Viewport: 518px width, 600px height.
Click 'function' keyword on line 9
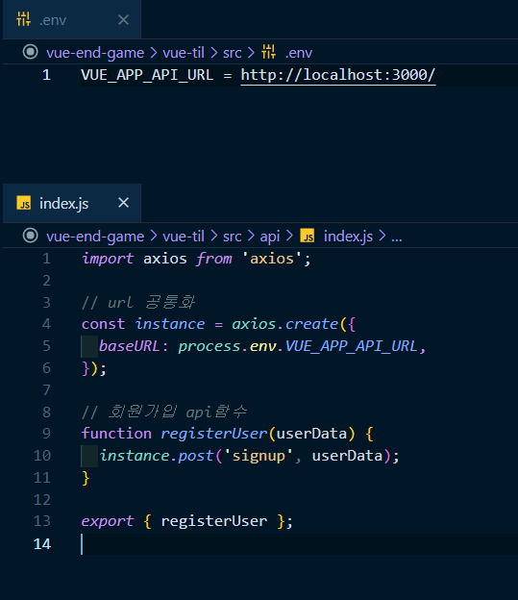click(116, 434)
